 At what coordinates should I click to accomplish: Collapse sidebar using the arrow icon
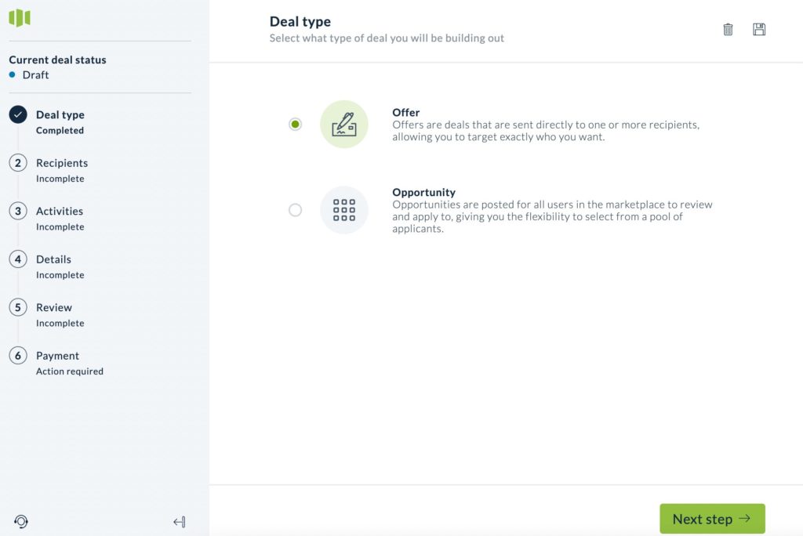pyautogui.click(x=180, y=522)
